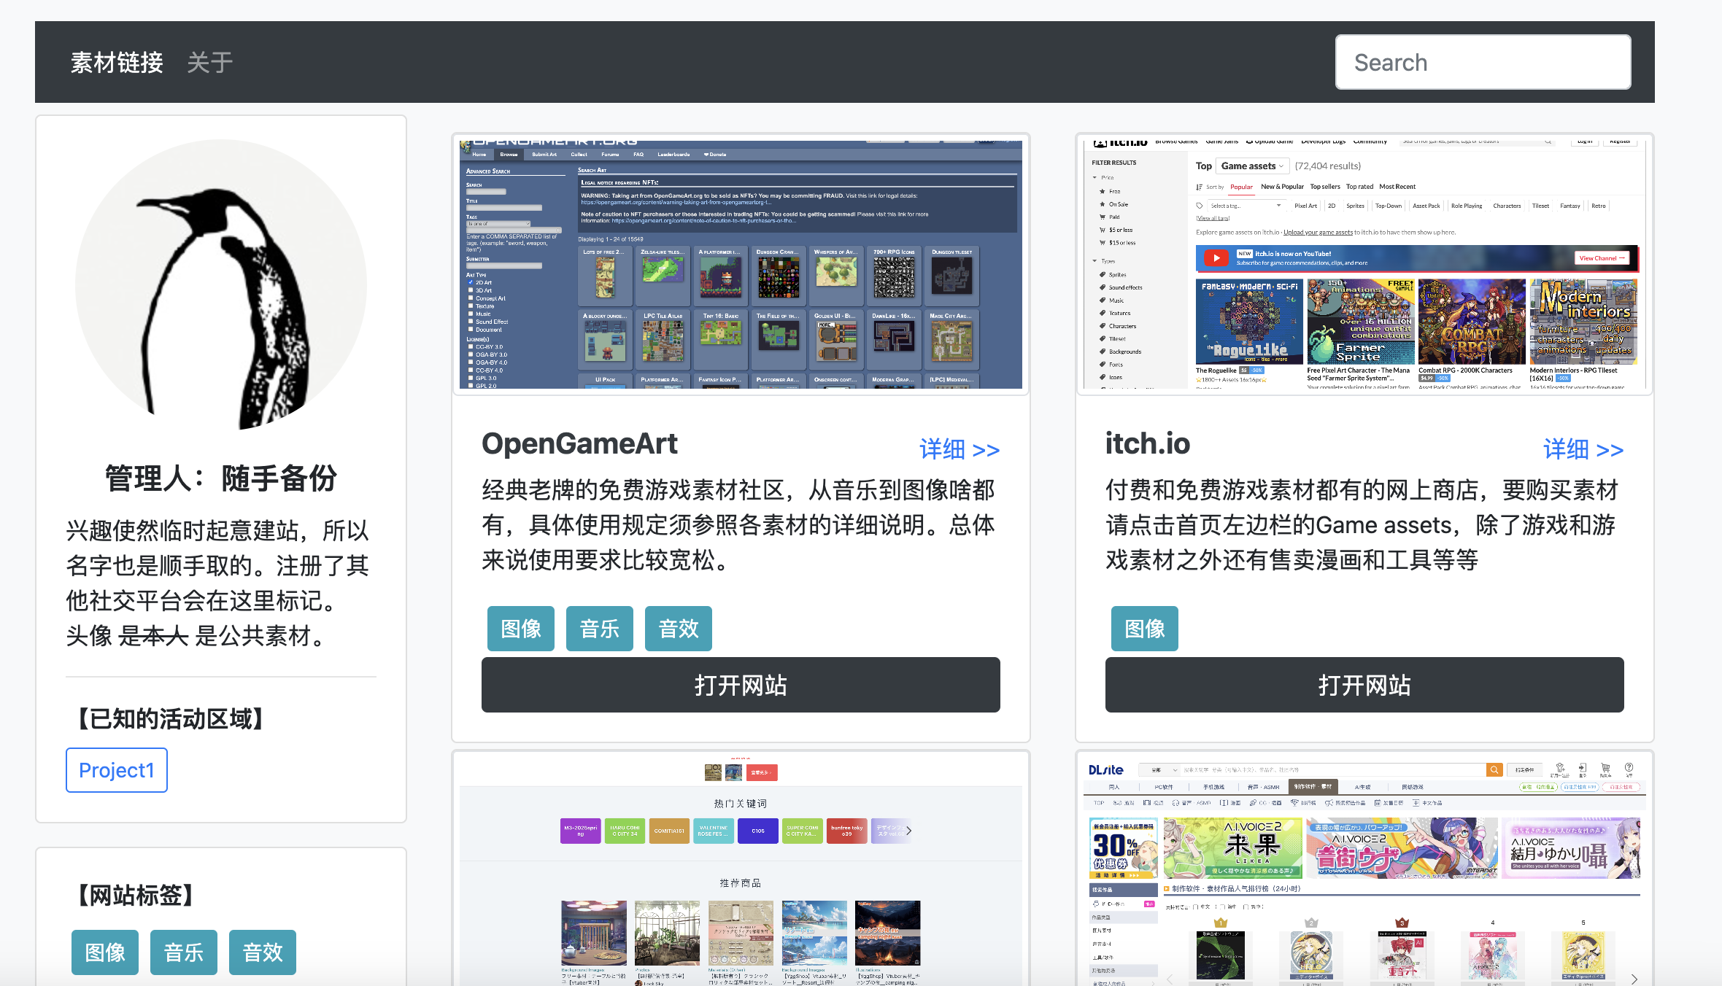The height and width of the screenshot is (986, 1722).
Task: Click the 音效 tag on the OpenGameArt card
Action: pyautogui.click(x=679, y=629)
